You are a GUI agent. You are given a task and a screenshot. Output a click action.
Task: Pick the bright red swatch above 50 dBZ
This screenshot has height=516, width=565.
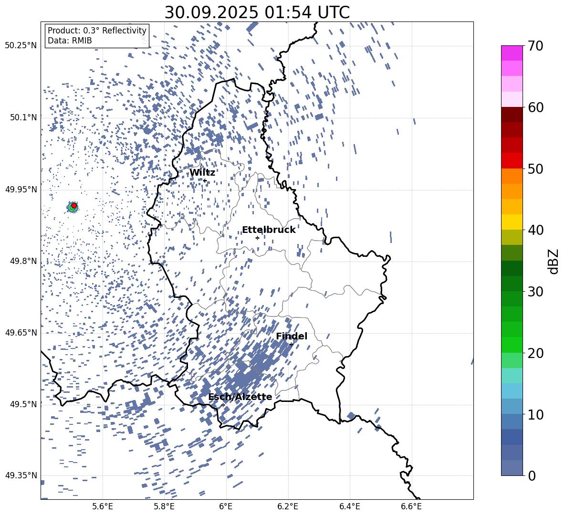click(512, 160)
